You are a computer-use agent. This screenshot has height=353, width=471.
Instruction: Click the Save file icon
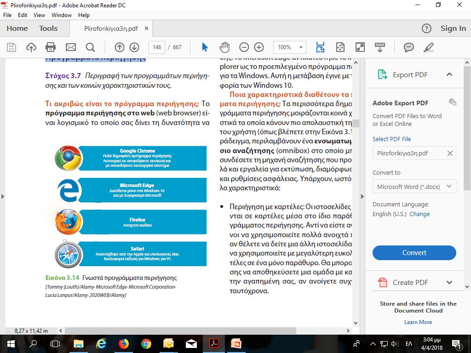[11, 47]
